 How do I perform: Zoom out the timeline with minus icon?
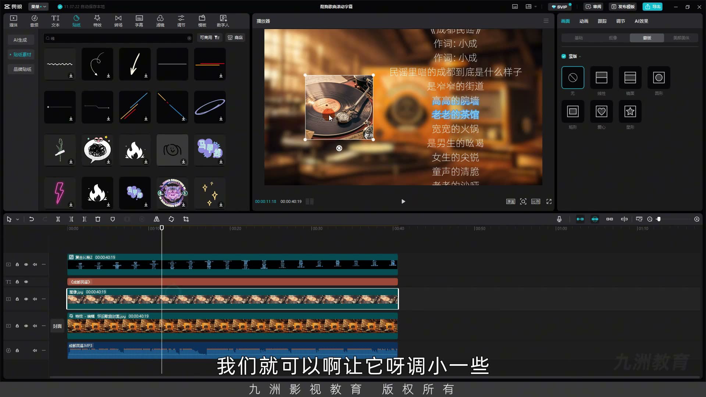tap(650, 219)
